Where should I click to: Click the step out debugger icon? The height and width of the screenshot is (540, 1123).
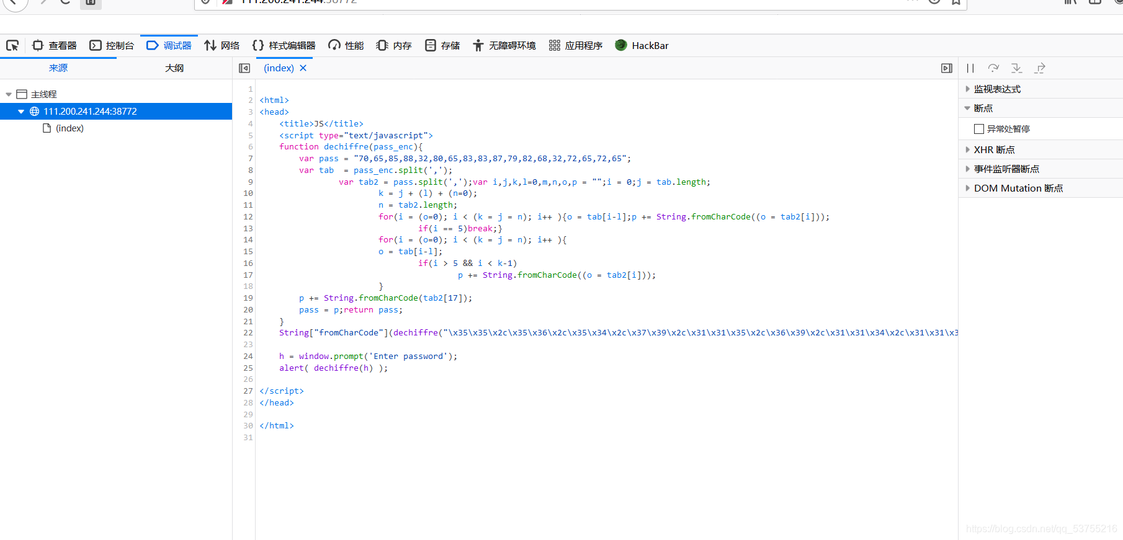(1040, 68)
